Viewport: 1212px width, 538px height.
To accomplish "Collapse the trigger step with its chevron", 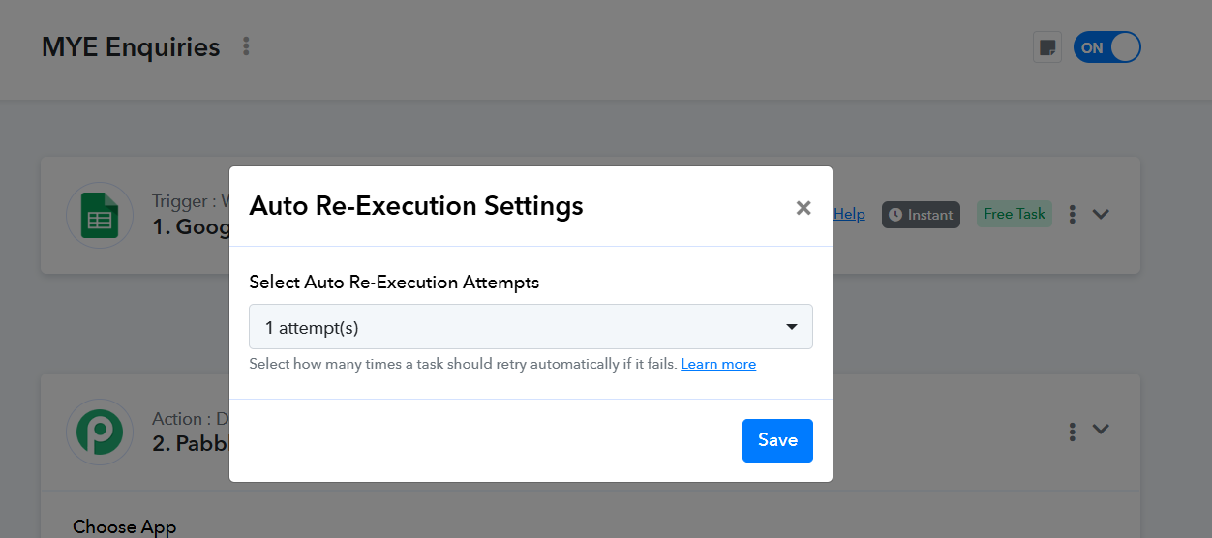I will [x=1101, y=214].
